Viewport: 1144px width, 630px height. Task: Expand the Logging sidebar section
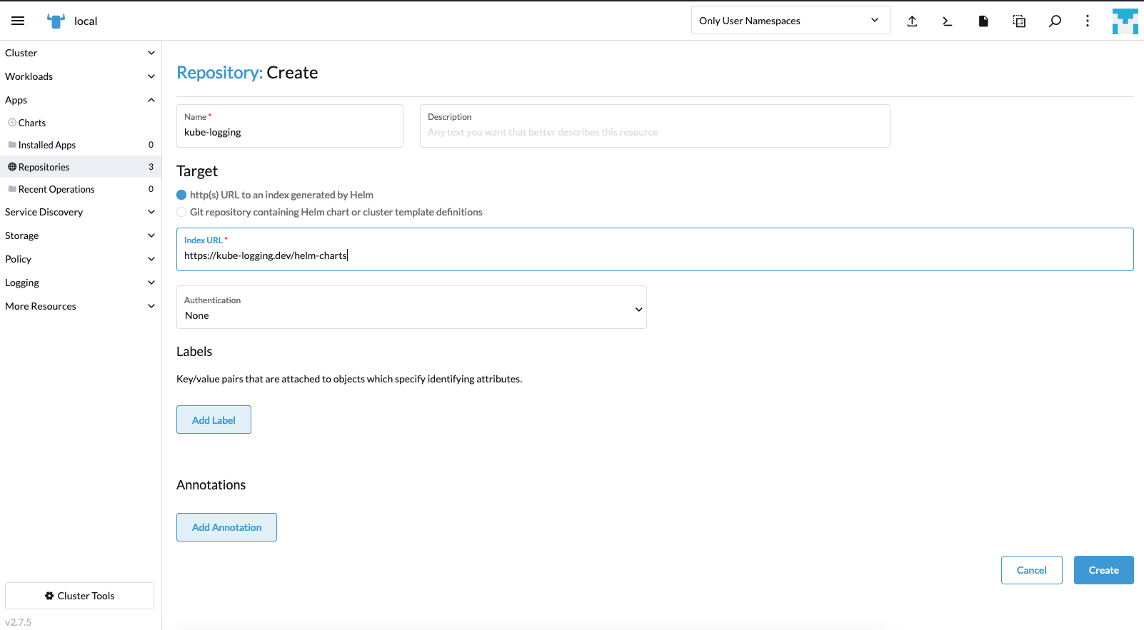point(80,283)
